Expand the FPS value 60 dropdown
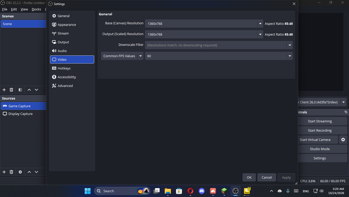Image resolution: width=349 pixels, height=197 pixels. 290,56
